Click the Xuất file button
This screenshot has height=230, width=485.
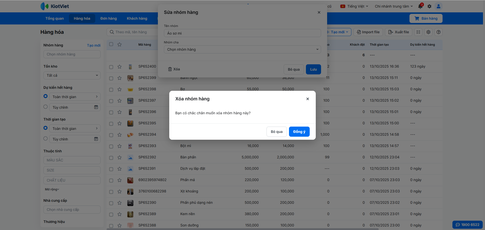pyautogui.click(x=399, y=32)
